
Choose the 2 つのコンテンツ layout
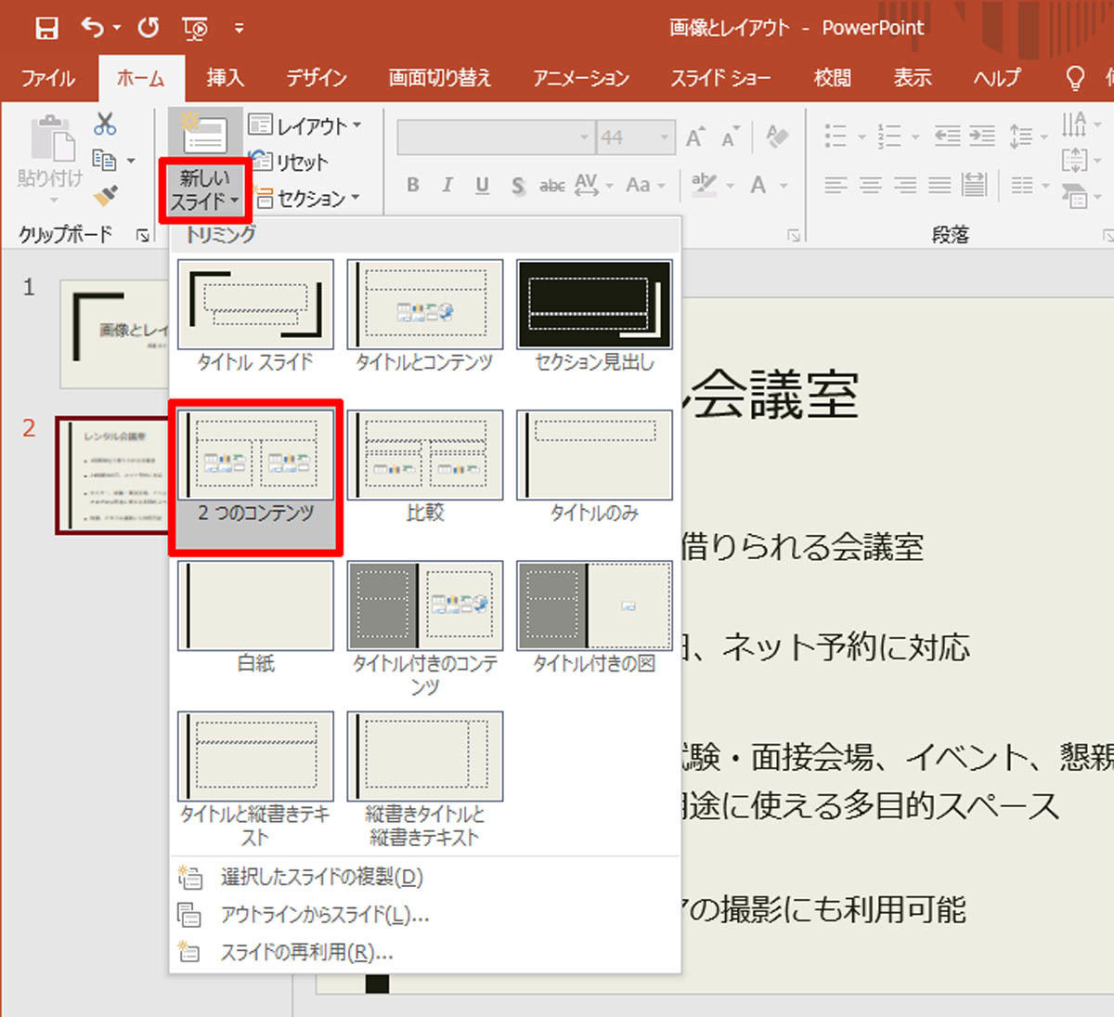(255, 478)
